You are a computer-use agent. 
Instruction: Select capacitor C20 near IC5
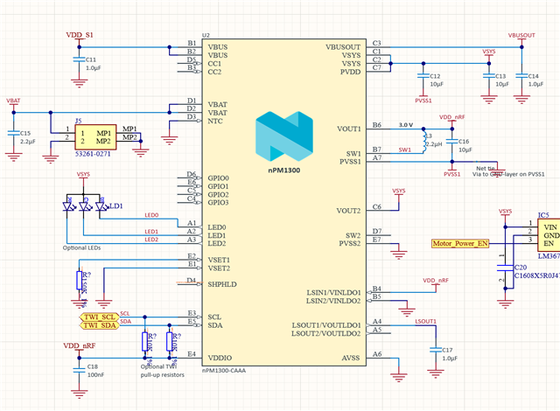pos(505,268)
